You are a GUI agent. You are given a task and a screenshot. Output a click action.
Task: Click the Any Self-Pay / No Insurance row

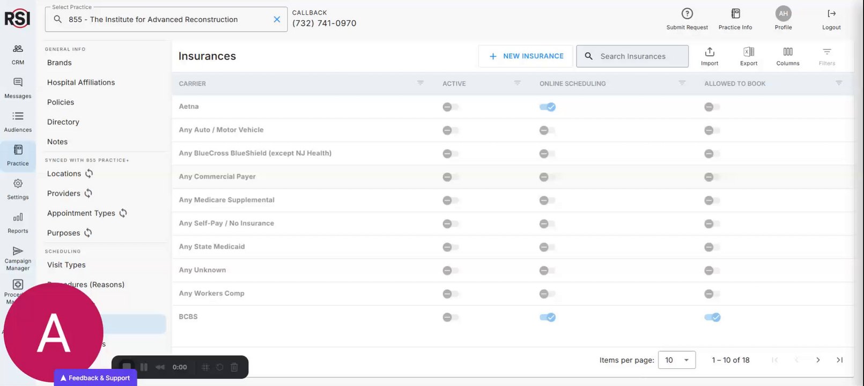click(x=513, y=224)
